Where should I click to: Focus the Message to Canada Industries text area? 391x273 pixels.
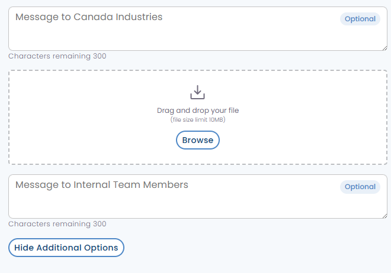178,35
